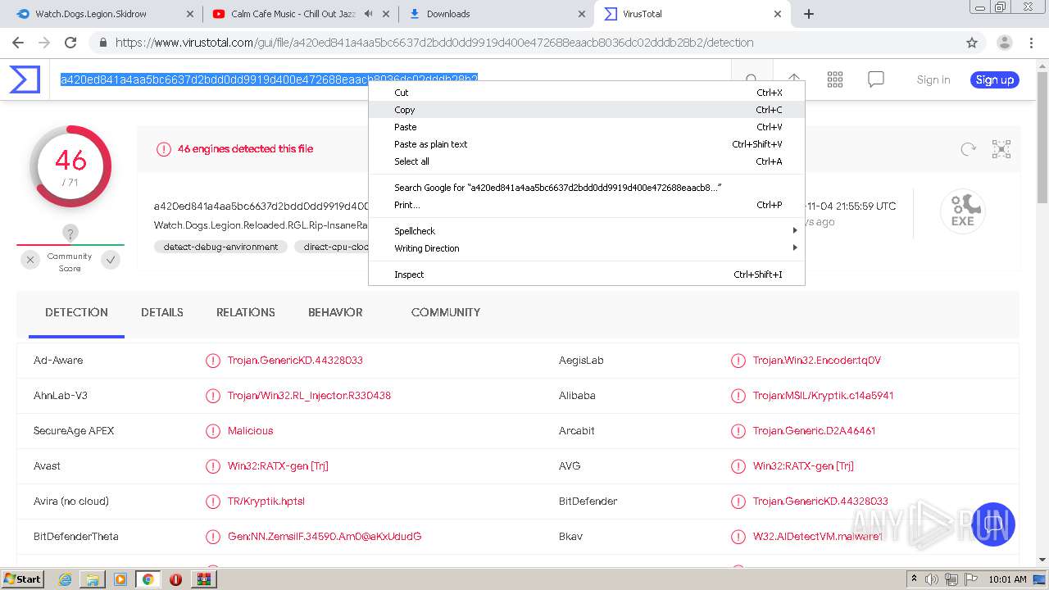The image size is (1049, 590).
Task: Vote positive with the checkmark community icon
Action: pyautogui.click(x=111, y=260)
